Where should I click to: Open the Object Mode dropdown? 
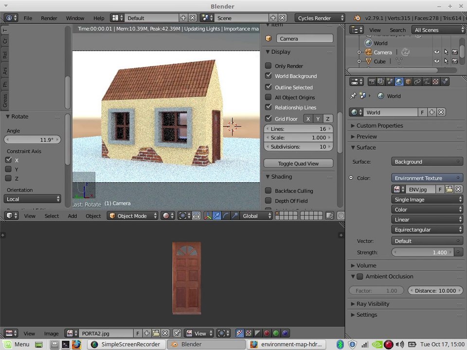[x=132, y=216]
